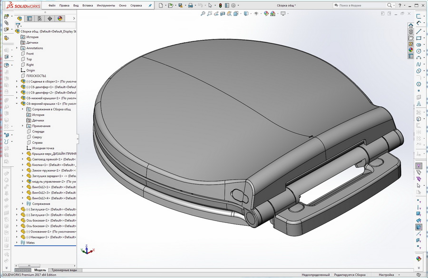
Task: Click the Edit Appearance icon
Action: (x=265, y=14)
